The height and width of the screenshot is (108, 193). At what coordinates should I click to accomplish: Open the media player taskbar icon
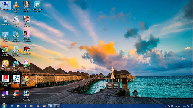31,106
